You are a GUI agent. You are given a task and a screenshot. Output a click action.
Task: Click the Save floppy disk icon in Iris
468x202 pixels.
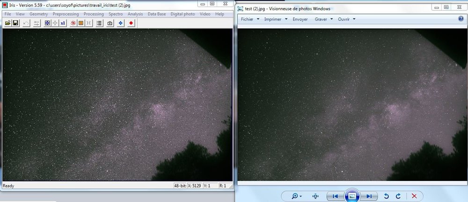click(x=15, y=23)
